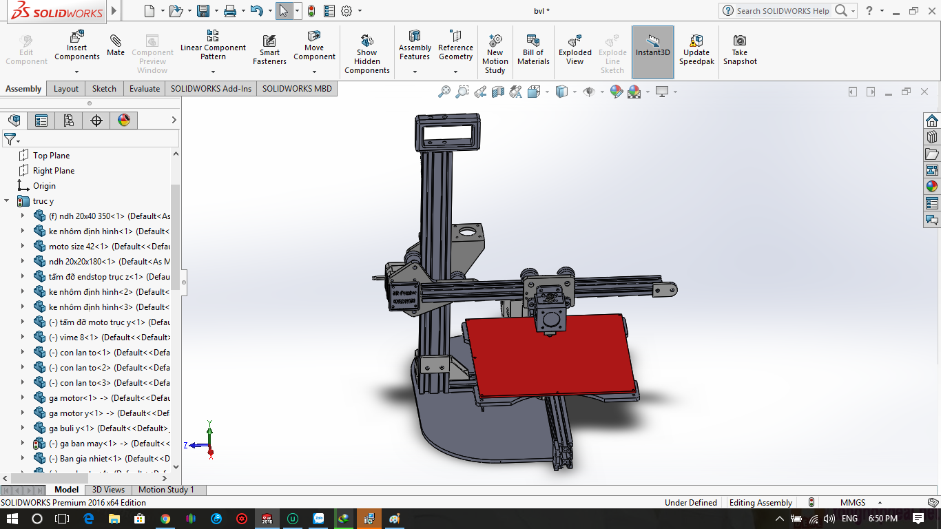Viewport: 941px width, 529px height.
Task: Click the Print icon
Action: pyautogui.click(x=230, y=11)
